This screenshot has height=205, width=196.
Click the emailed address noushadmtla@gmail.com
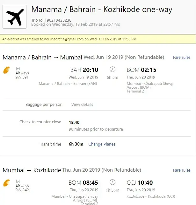point(62,39)
